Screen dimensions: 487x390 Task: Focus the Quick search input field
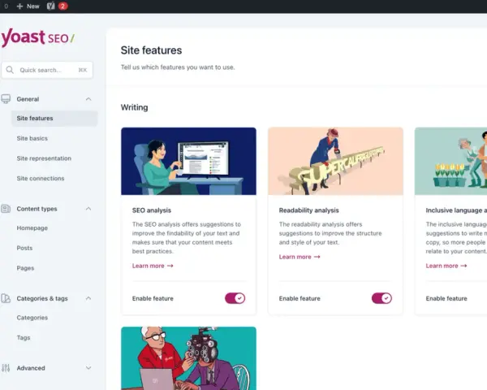(x=47, y=70)
